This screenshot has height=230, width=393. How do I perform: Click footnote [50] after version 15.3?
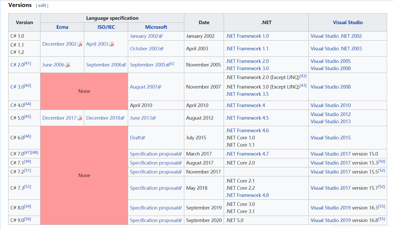(x=381, y=161)
